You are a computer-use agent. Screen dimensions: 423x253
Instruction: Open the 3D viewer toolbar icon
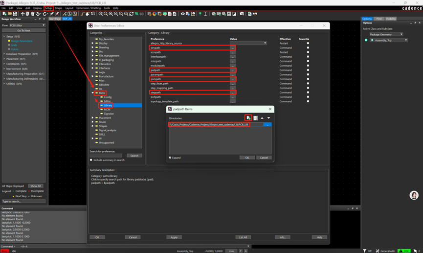pos(142,14)
